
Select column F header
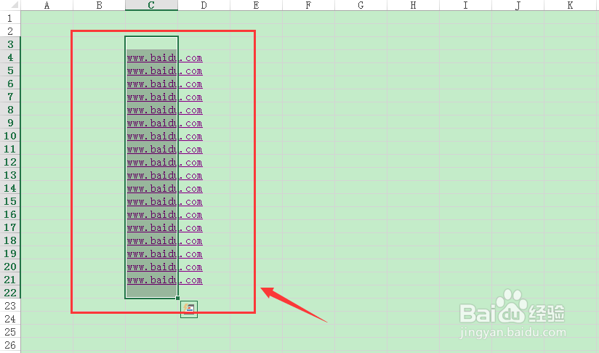pyautogui.click(x=309, y=5)
